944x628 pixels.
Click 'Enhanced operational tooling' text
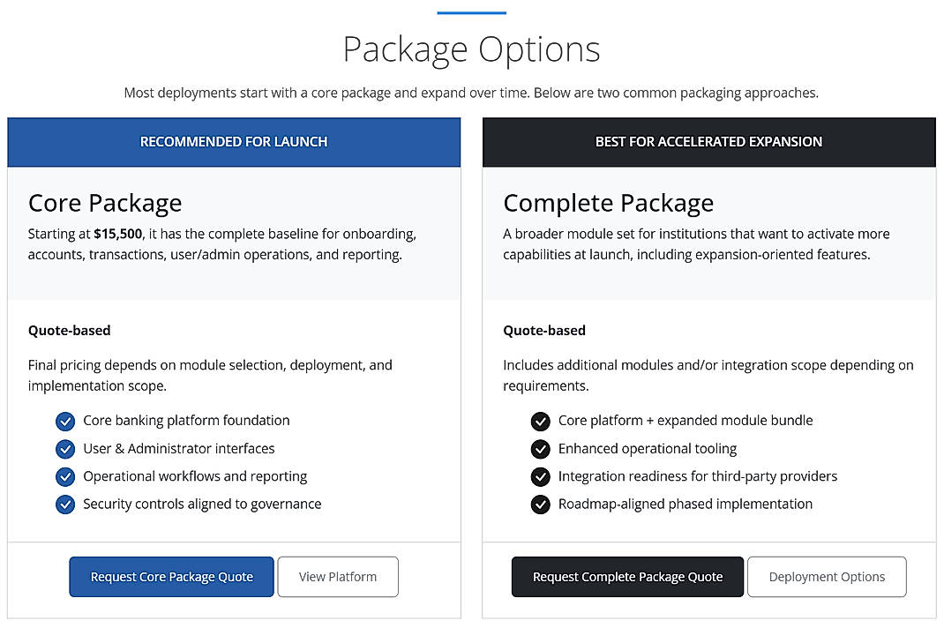click(648, 449)
